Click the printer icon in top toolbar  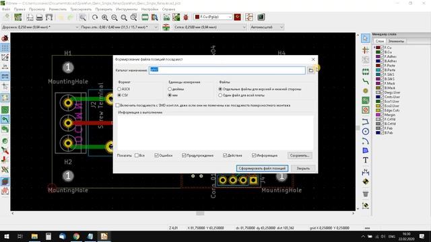(39, 17)
